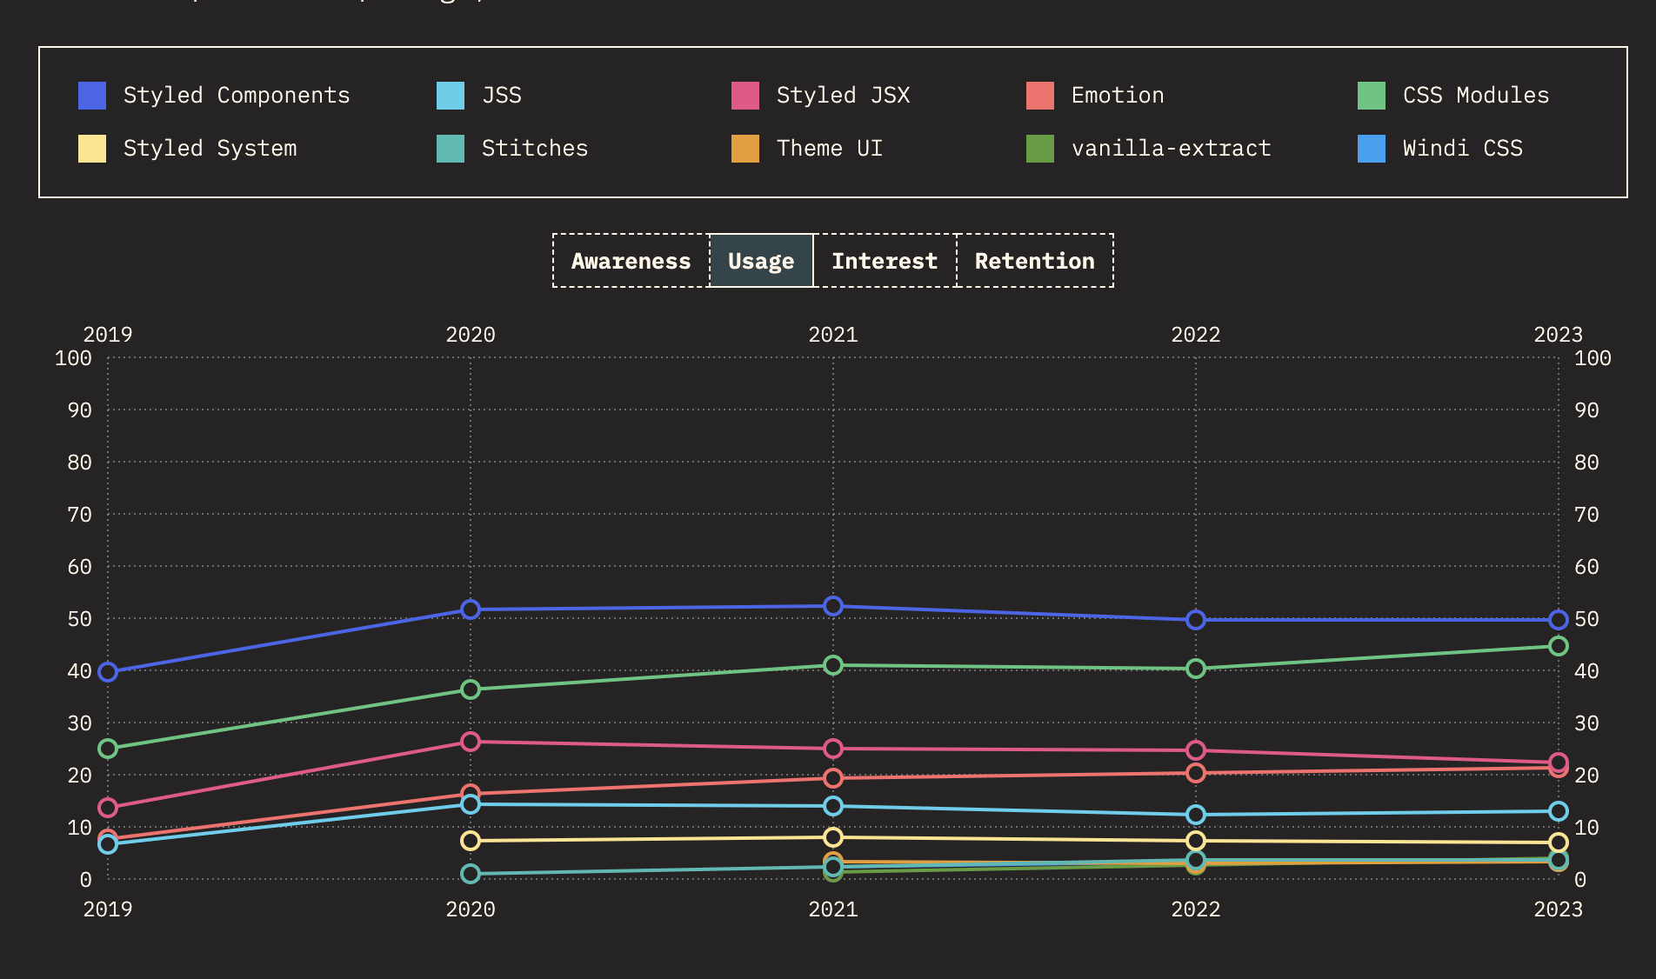Inspect the Styled System 2022 data point
Image resolution: width=1656 pixels, height=979 pixels.
click(x=1196, y=841)
